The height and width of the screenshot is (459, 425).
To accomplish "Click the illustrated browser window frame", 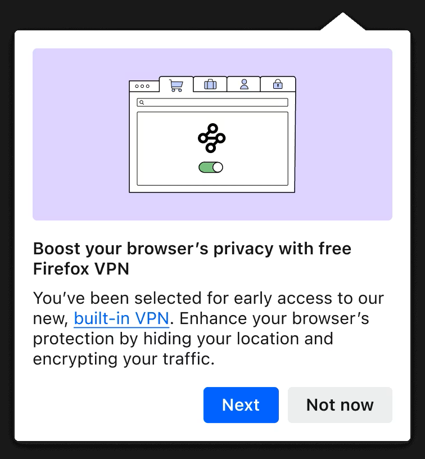I will coord(213,134).
